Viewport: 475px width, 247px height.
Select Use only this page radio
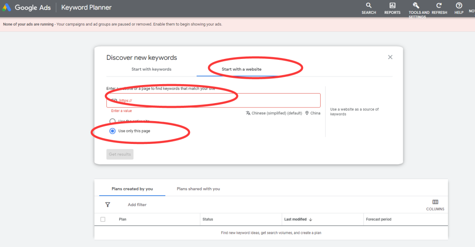113,131
